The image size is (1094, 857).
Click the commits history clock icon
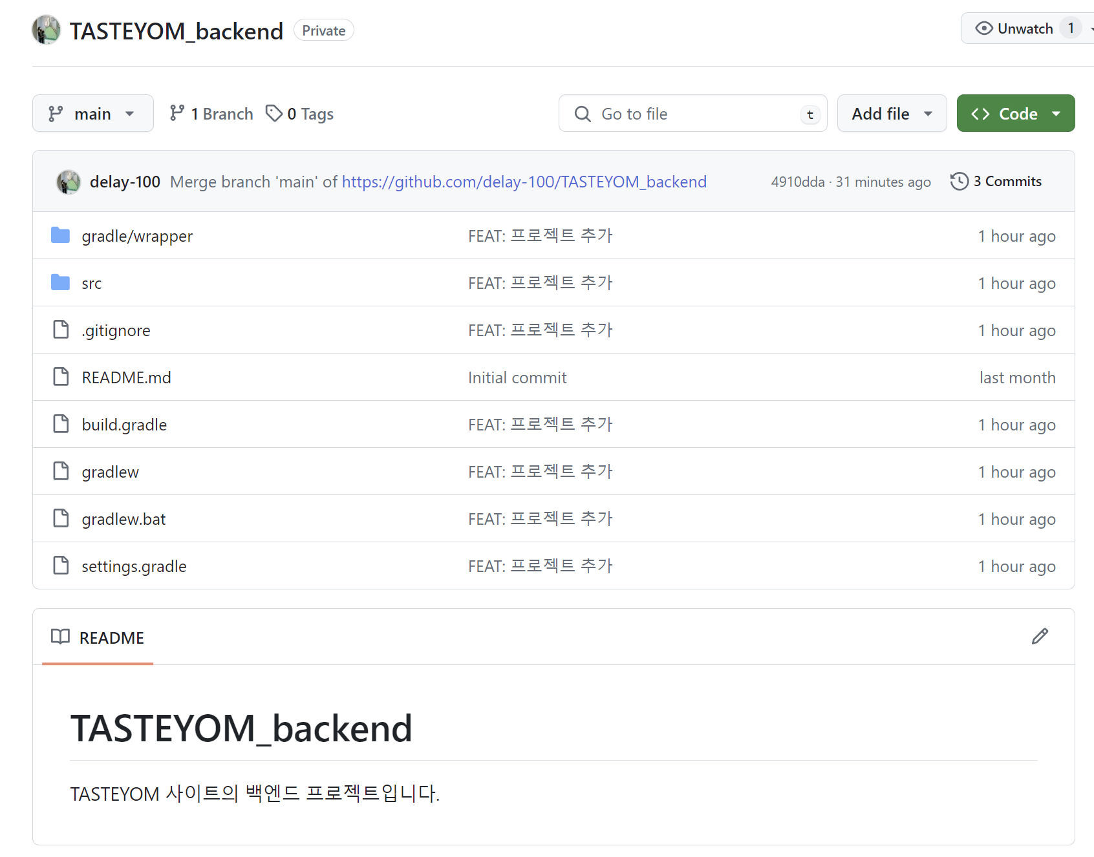[x=960, y=181]
